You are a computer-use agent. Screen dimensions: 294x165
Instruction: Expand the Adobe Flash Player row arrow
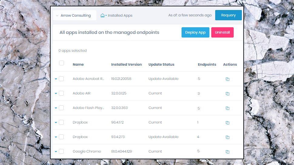point(56,108)
